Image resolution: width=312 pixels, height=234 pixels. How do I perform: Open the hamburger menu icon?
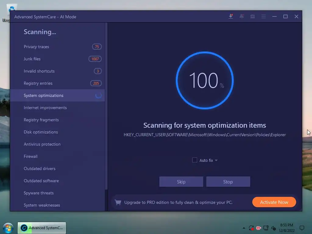pyautogui.click(x=264, y=16)
